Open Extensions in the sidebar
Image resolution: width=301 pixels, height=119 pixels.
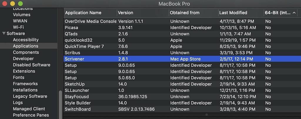pyautogui.click(x=24, y=71)
